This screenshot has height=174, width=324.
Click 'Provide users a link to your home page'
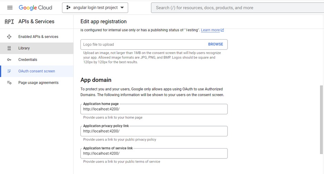(x=113, y=117)
